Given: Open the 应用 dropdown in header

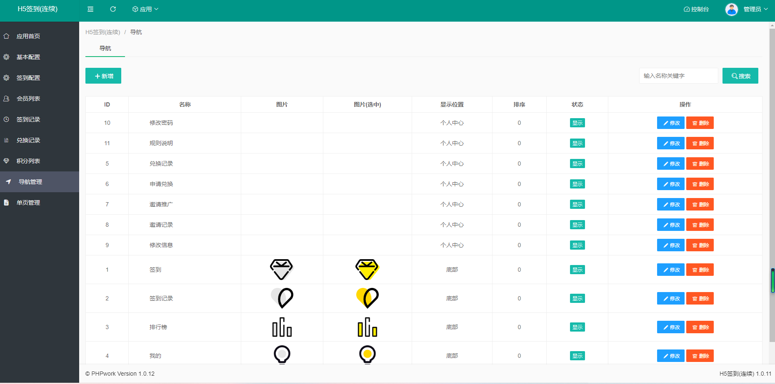Looking at the screenshot, I should [145, 9].
